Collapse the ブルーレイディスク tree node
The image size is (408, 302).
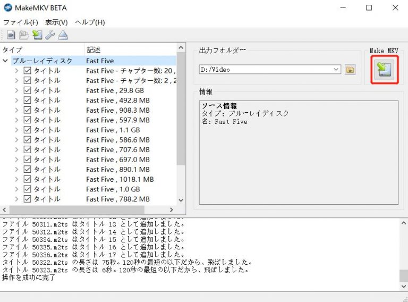point(6,61)
